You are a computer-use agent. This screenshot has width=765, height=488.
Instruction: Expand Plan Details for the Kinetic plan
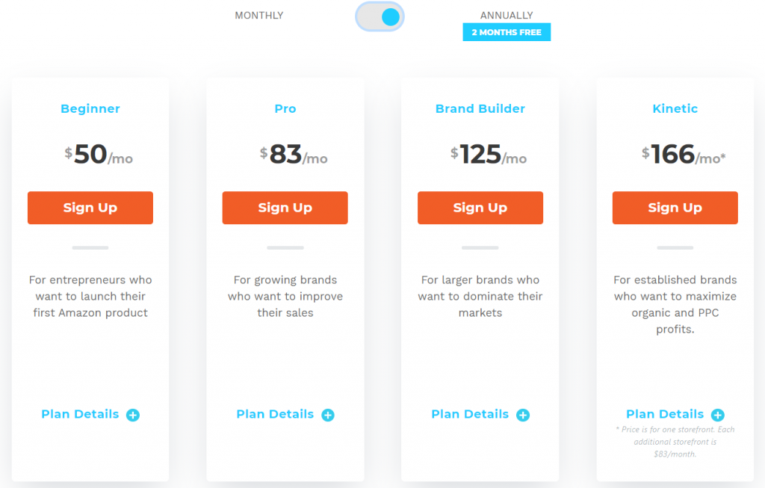click(x=665, y=414)
